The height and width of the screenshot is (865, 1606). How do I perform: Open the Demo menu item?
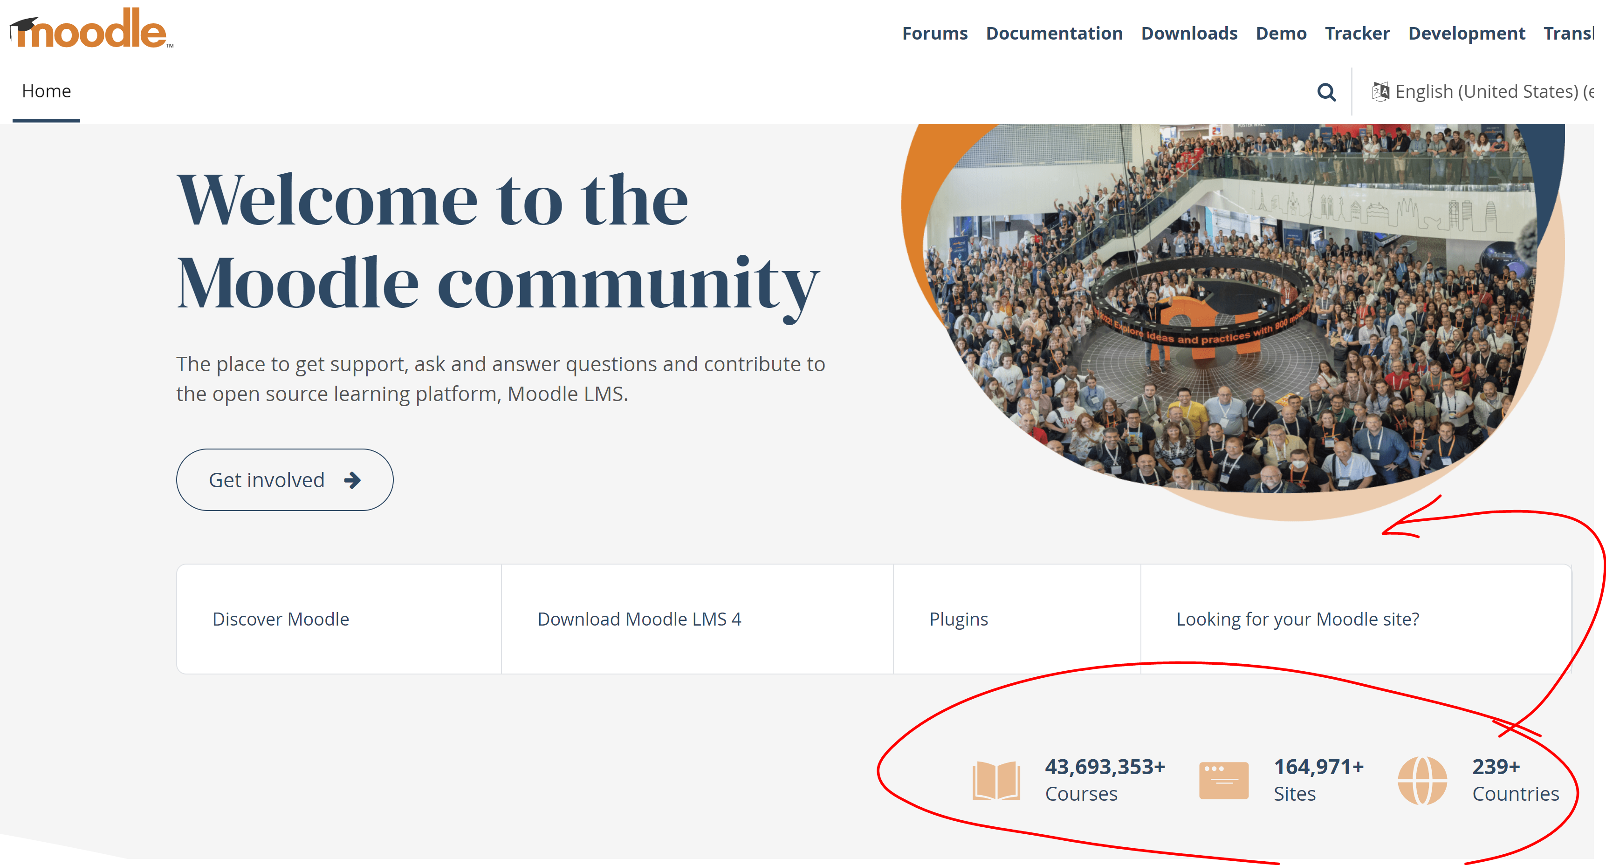(x=1281, y=33)
